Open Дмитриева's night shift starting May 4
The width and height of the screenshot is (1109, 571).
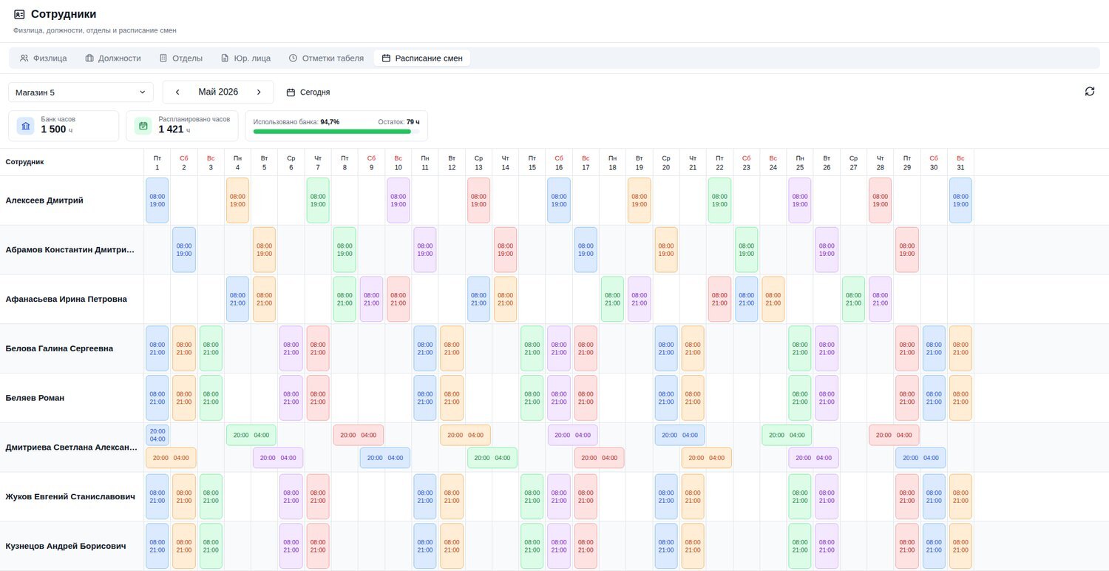pos(251,435)
